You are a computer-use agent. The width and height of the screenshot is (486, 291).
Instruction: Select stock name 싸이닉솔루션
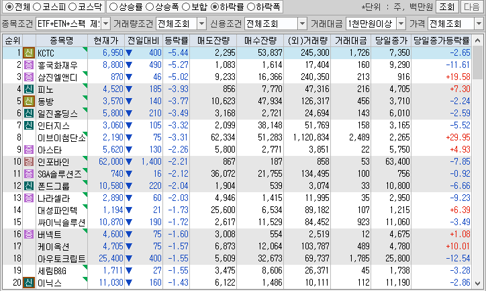(x=61, y=222)
